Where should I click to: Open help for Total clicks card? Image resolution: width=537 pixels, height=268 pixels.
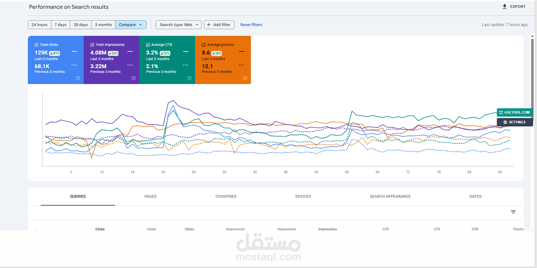point(78,78)
